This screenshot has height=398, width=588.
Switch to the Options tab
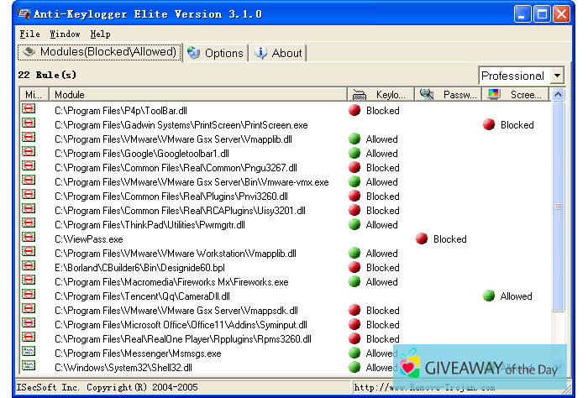point(216,53)
